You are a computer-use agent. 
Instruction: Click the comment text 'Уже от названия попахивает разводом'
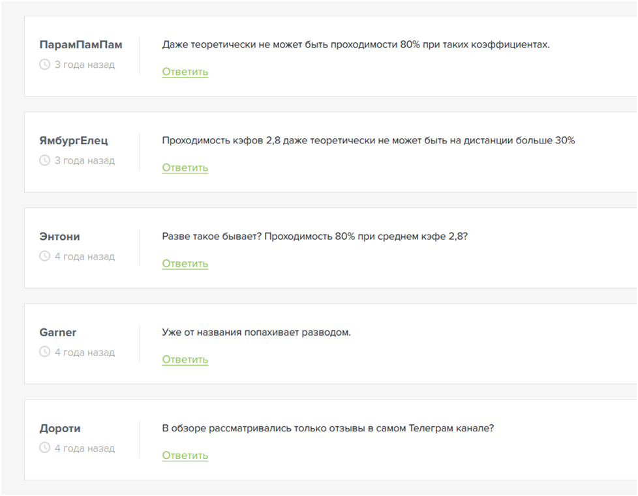pyautogui.click(x=256, y=332)
